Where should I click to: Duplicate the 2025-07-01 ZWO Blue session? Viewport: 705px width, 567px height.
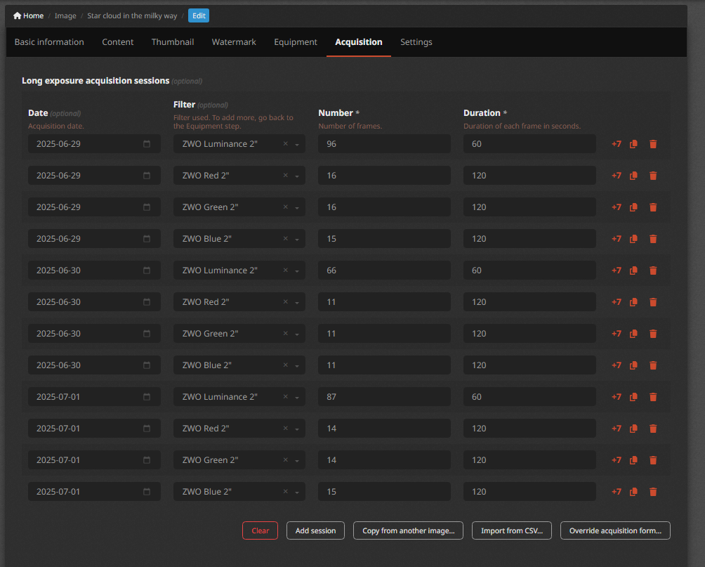tap(633, 492)
